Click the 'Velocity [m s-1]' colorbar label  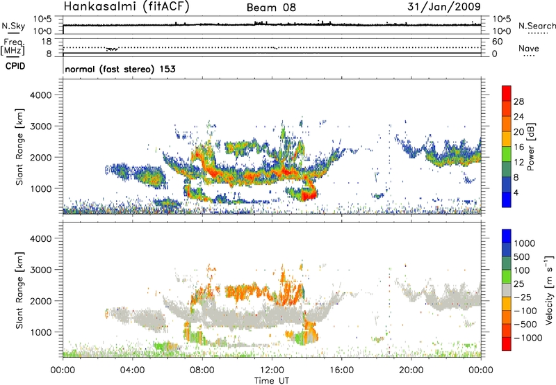[549, 290]
